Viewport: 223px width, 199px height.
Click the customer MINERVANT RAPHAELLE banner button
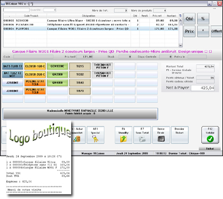(80, 114)
